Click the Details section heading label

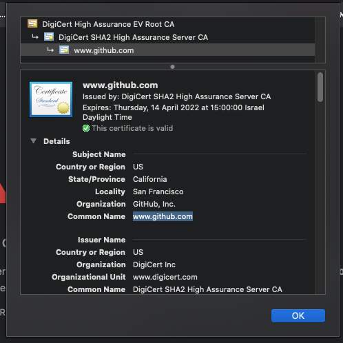(x=56, y=141)
